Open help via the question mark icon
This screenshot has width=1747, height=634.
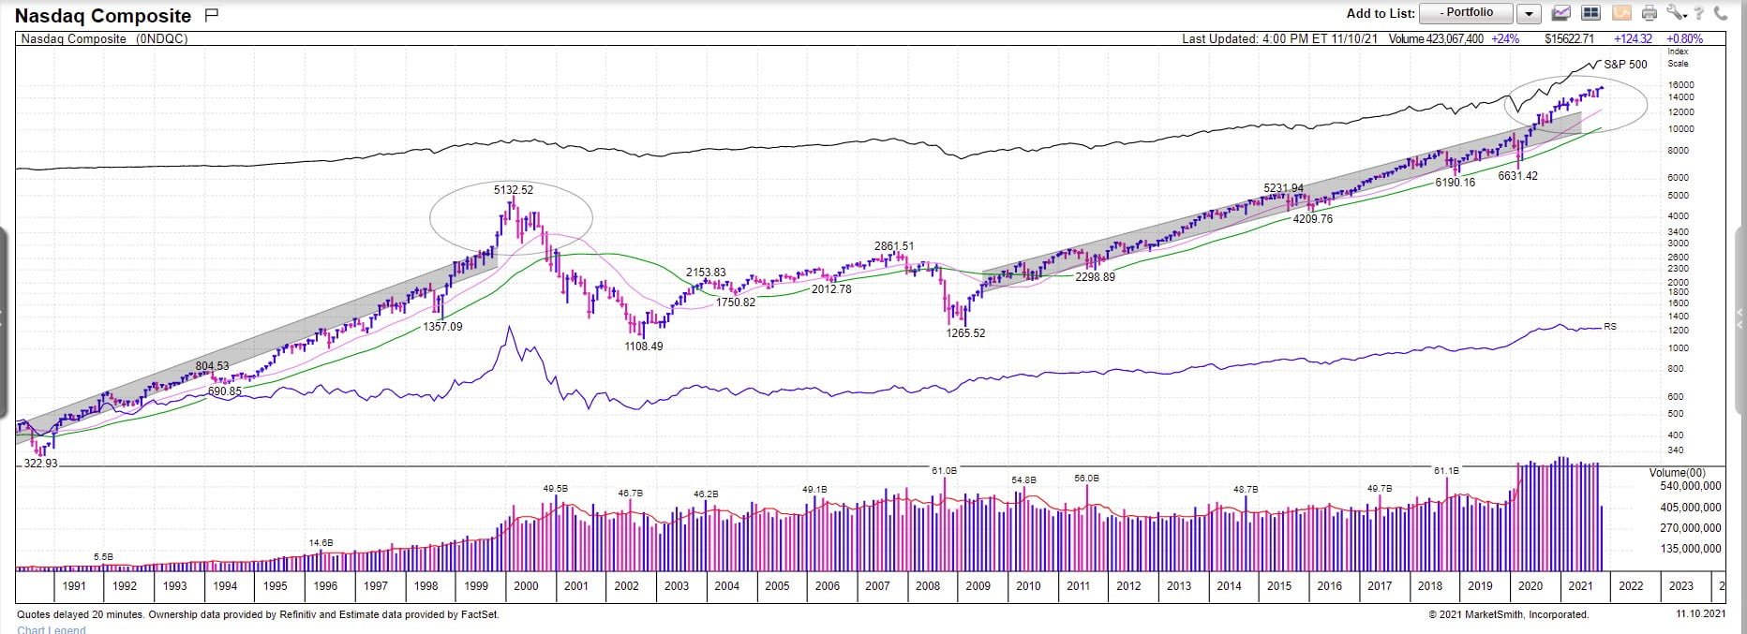tap(1699, 13)
